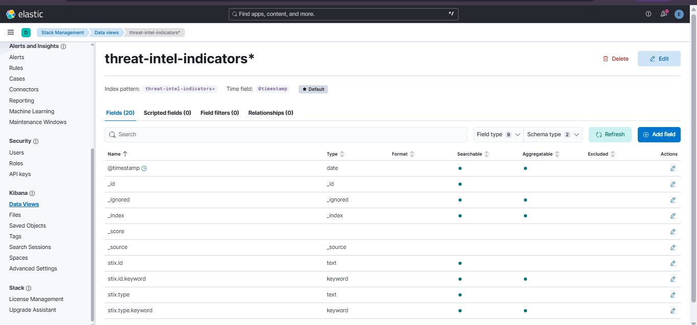Sort by Format column
Screen dimensions: 697x325
403,154
